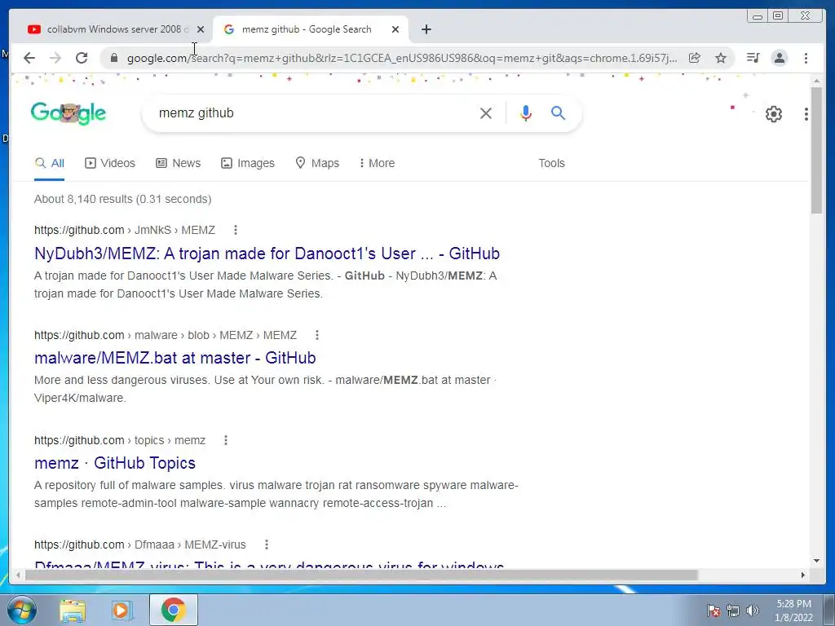Open a new tab with plus button
The image size is (835, 626).
coord(426,29)
